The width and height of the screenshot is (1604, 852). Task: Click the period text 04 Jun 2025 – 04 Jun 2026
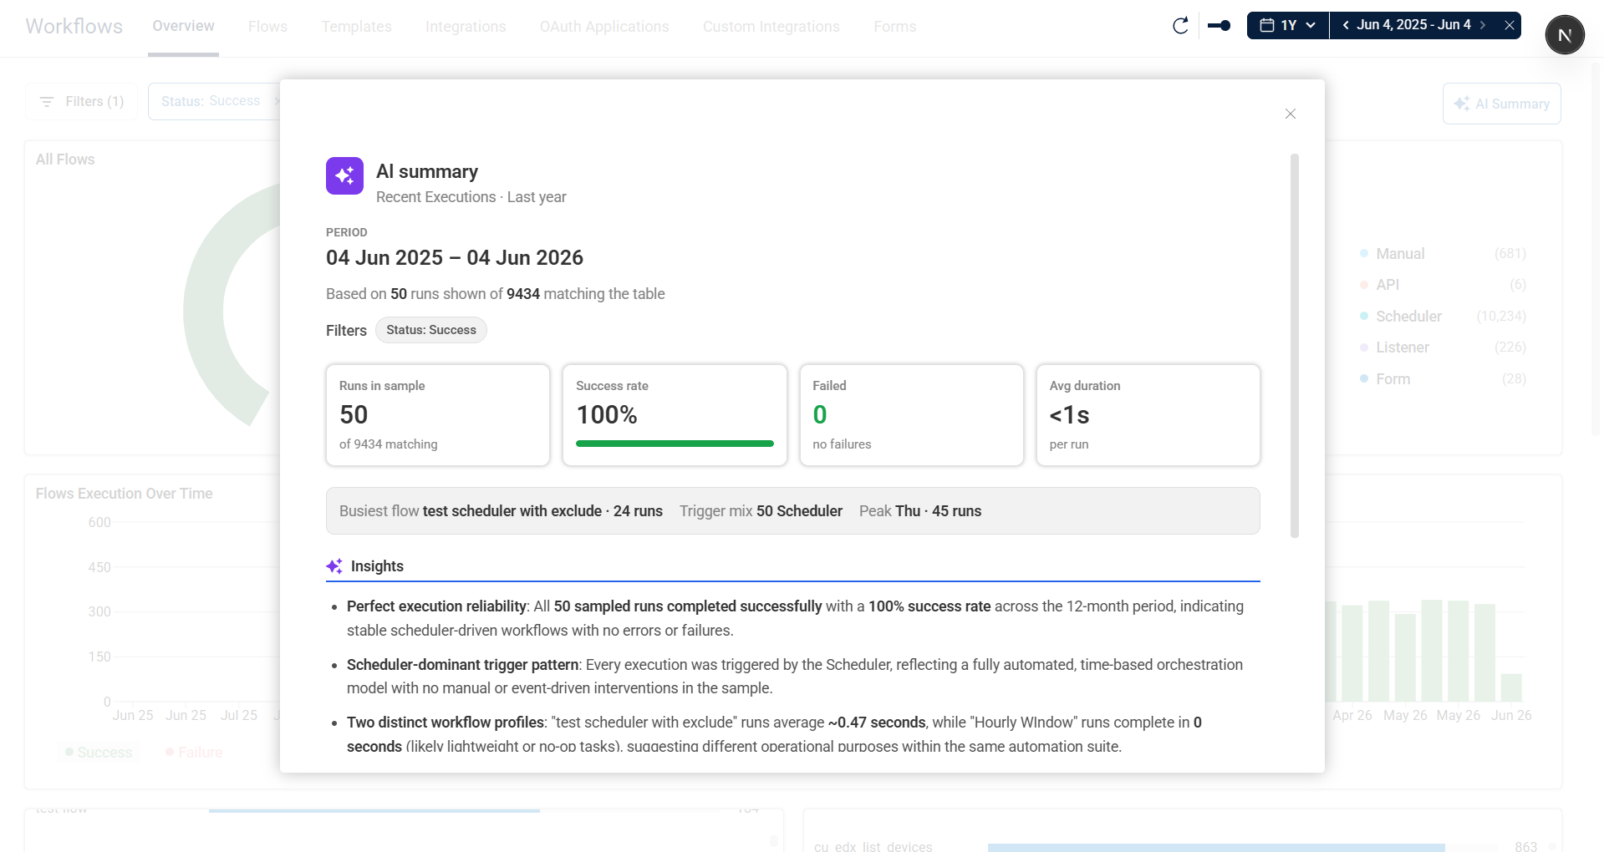pos(455,257)
